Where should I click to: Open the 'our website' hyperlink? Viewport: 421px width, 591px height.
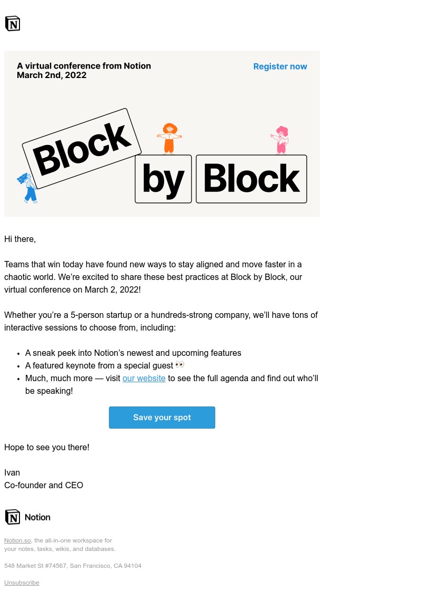point(144,378)
